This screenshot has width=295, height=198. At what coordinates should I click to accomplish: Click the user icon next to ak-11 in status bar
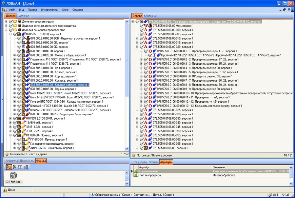(x=270, y=195)
